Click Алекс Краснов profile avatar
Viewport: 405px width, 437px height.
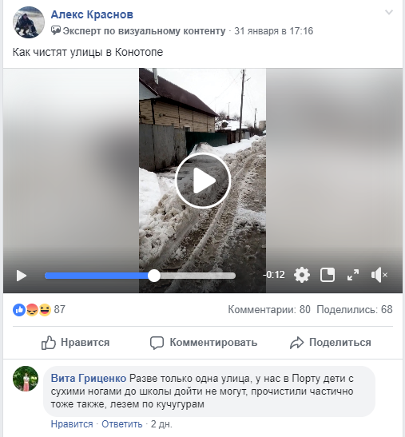coord(29,22)
